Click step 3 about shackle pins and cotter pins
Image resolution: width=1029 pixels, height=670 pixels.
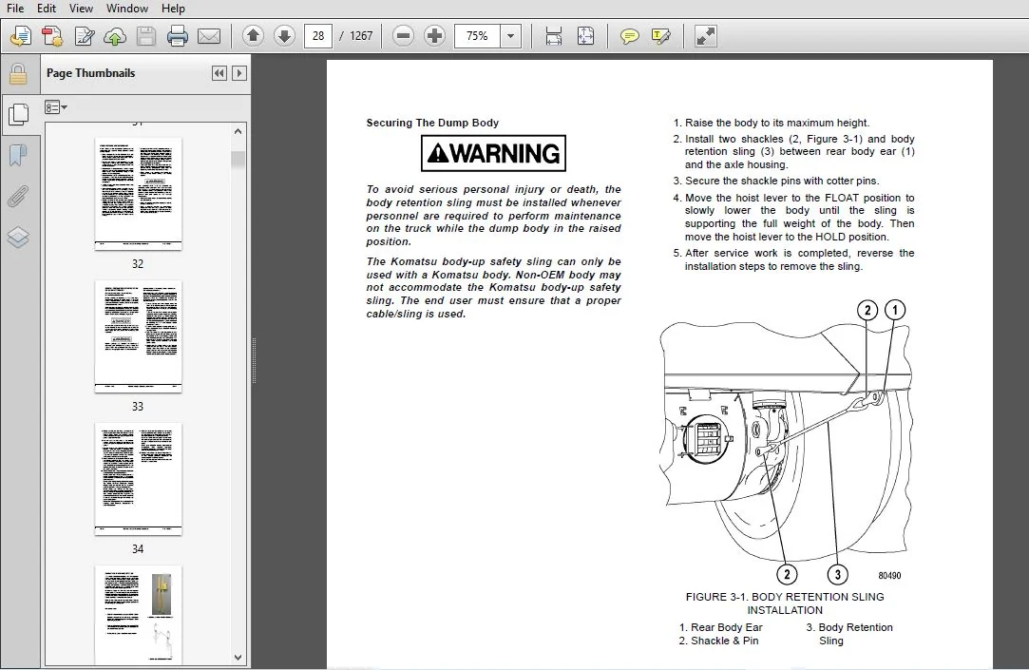776,181
